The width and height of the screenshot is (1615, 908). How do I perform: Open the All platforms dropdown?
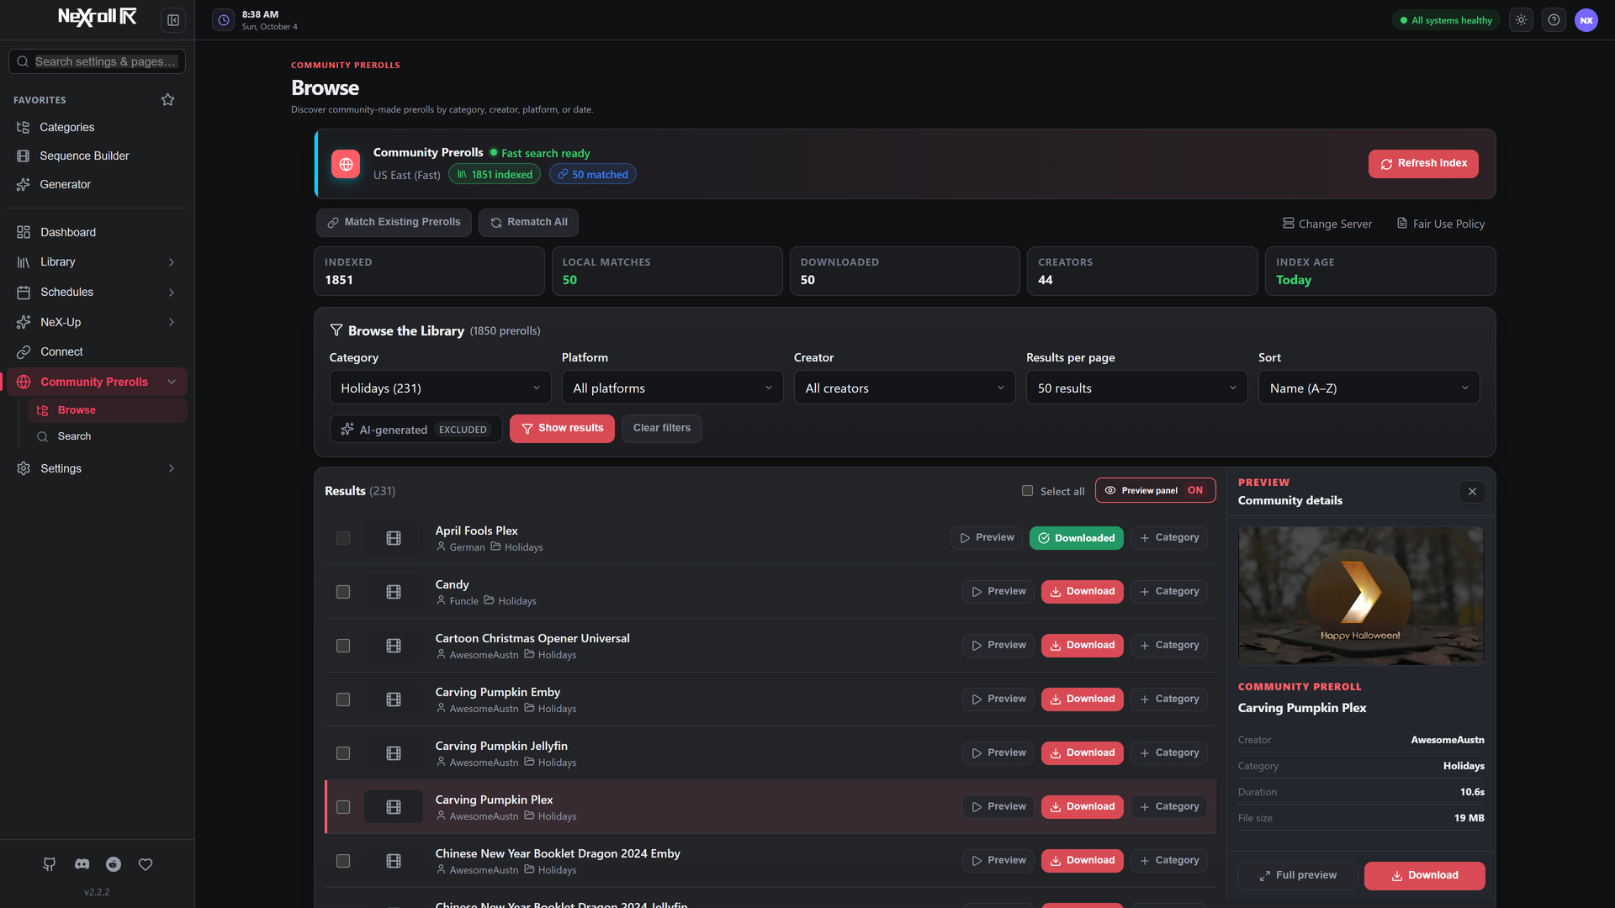(x=672, y=388)
